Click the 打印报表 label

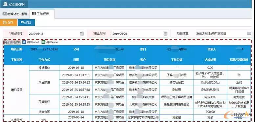[14, 42]
